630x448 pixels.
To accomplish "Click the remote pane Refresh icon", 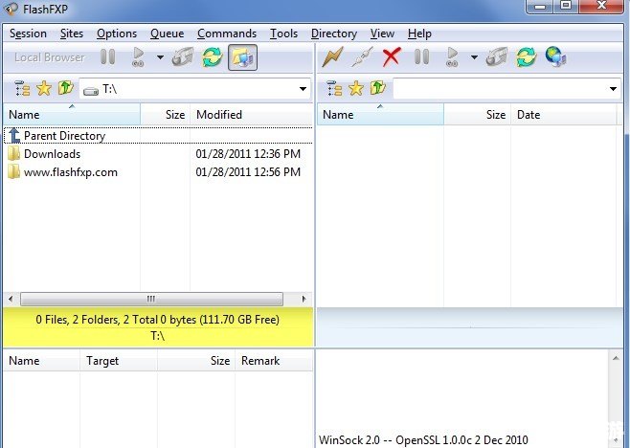I will [526, 57].
